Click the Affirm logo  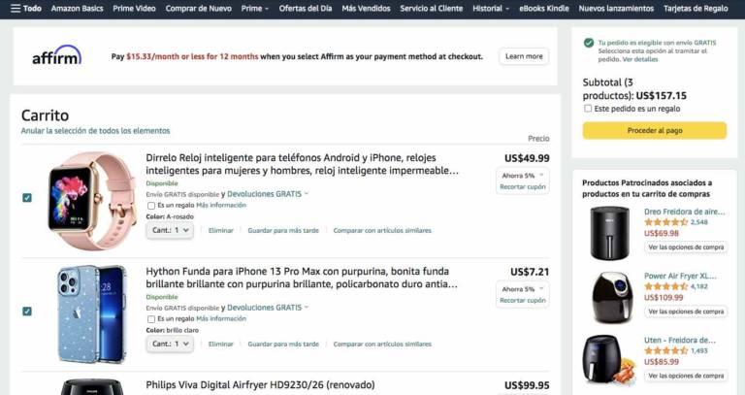pyautogui.click(x=57, y=55)
